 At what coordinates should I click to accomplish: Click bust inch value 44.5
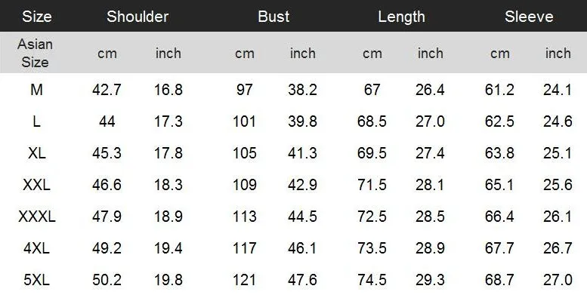pos(302,217)
